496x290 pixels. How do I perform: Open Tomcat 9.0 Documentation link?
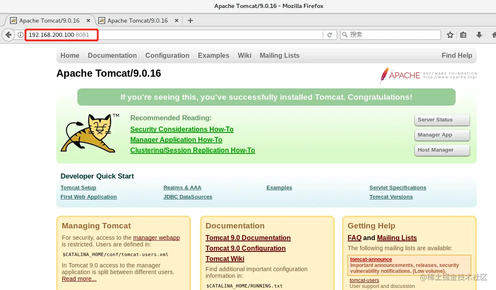248,238
